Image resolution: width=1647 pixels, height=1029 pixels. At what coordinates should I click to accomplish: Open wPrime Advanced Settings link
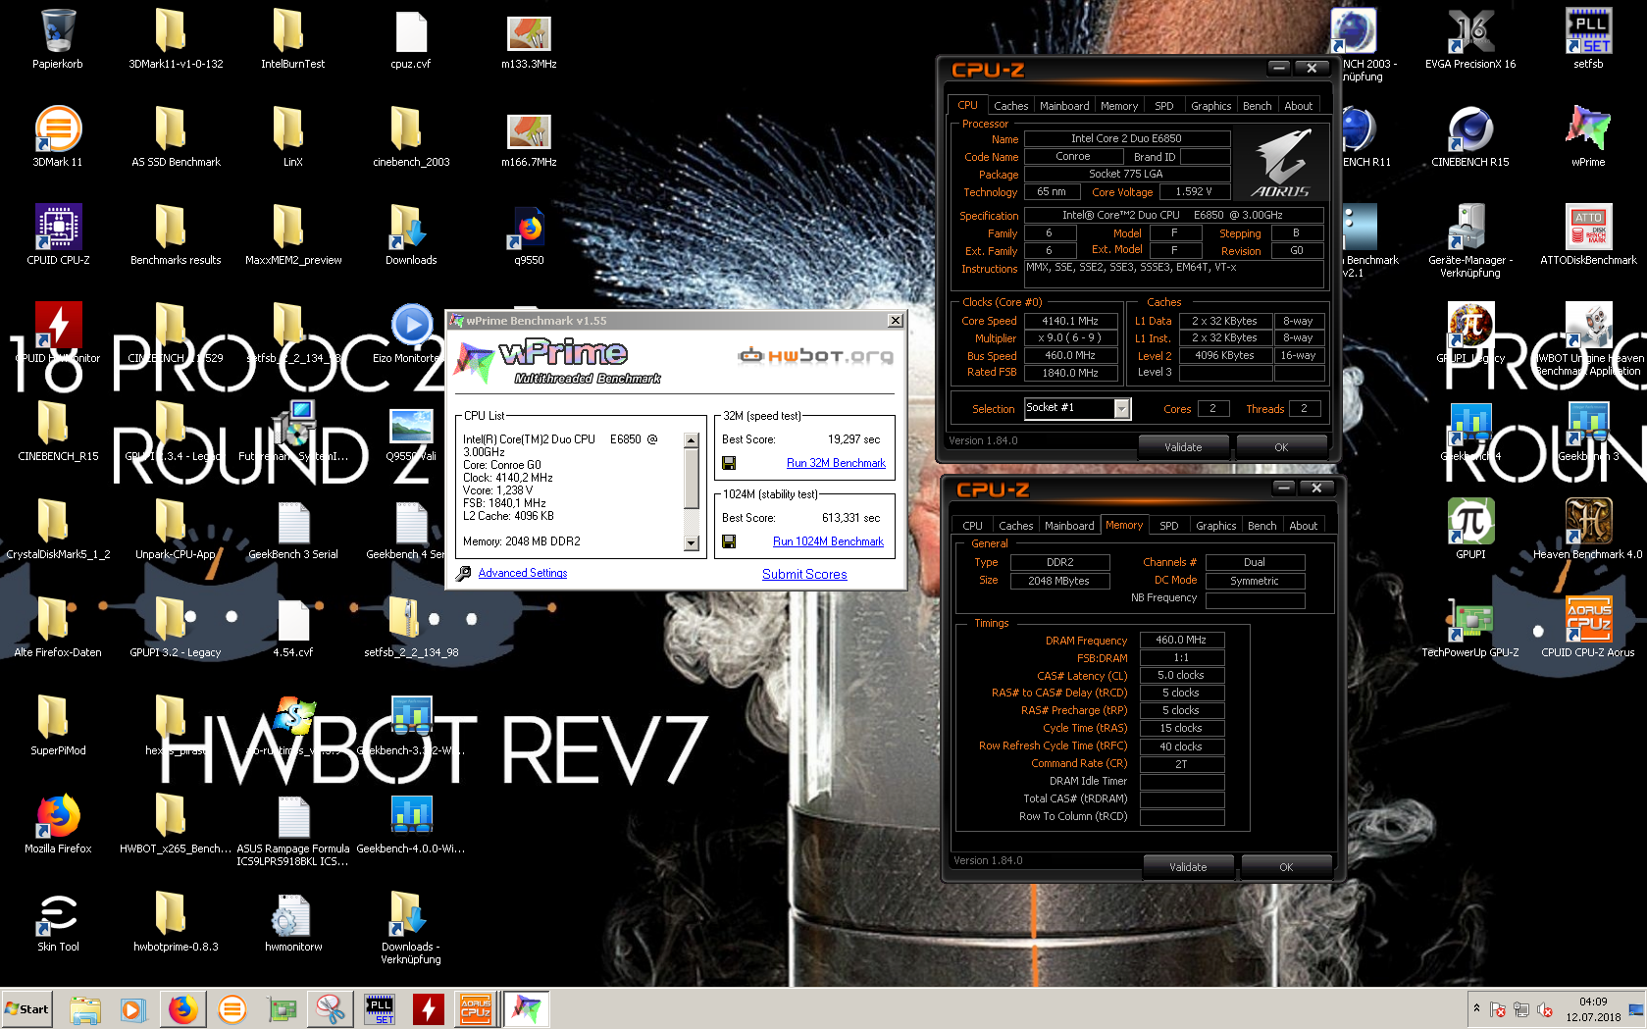[523, 573]
